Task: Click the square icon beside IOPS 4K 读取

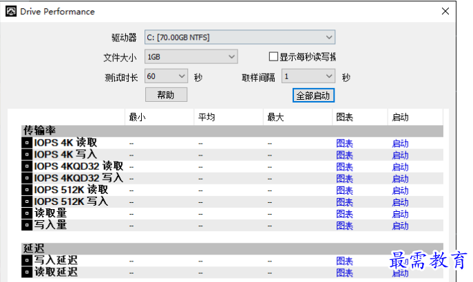Action: pos(27,142)
